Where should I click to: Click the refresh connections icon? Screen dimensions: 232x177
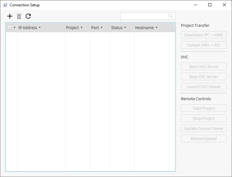tap(28, 16)
